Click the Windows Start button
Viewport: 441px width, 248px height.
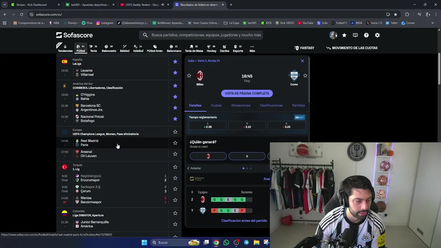tap(144, 242)
